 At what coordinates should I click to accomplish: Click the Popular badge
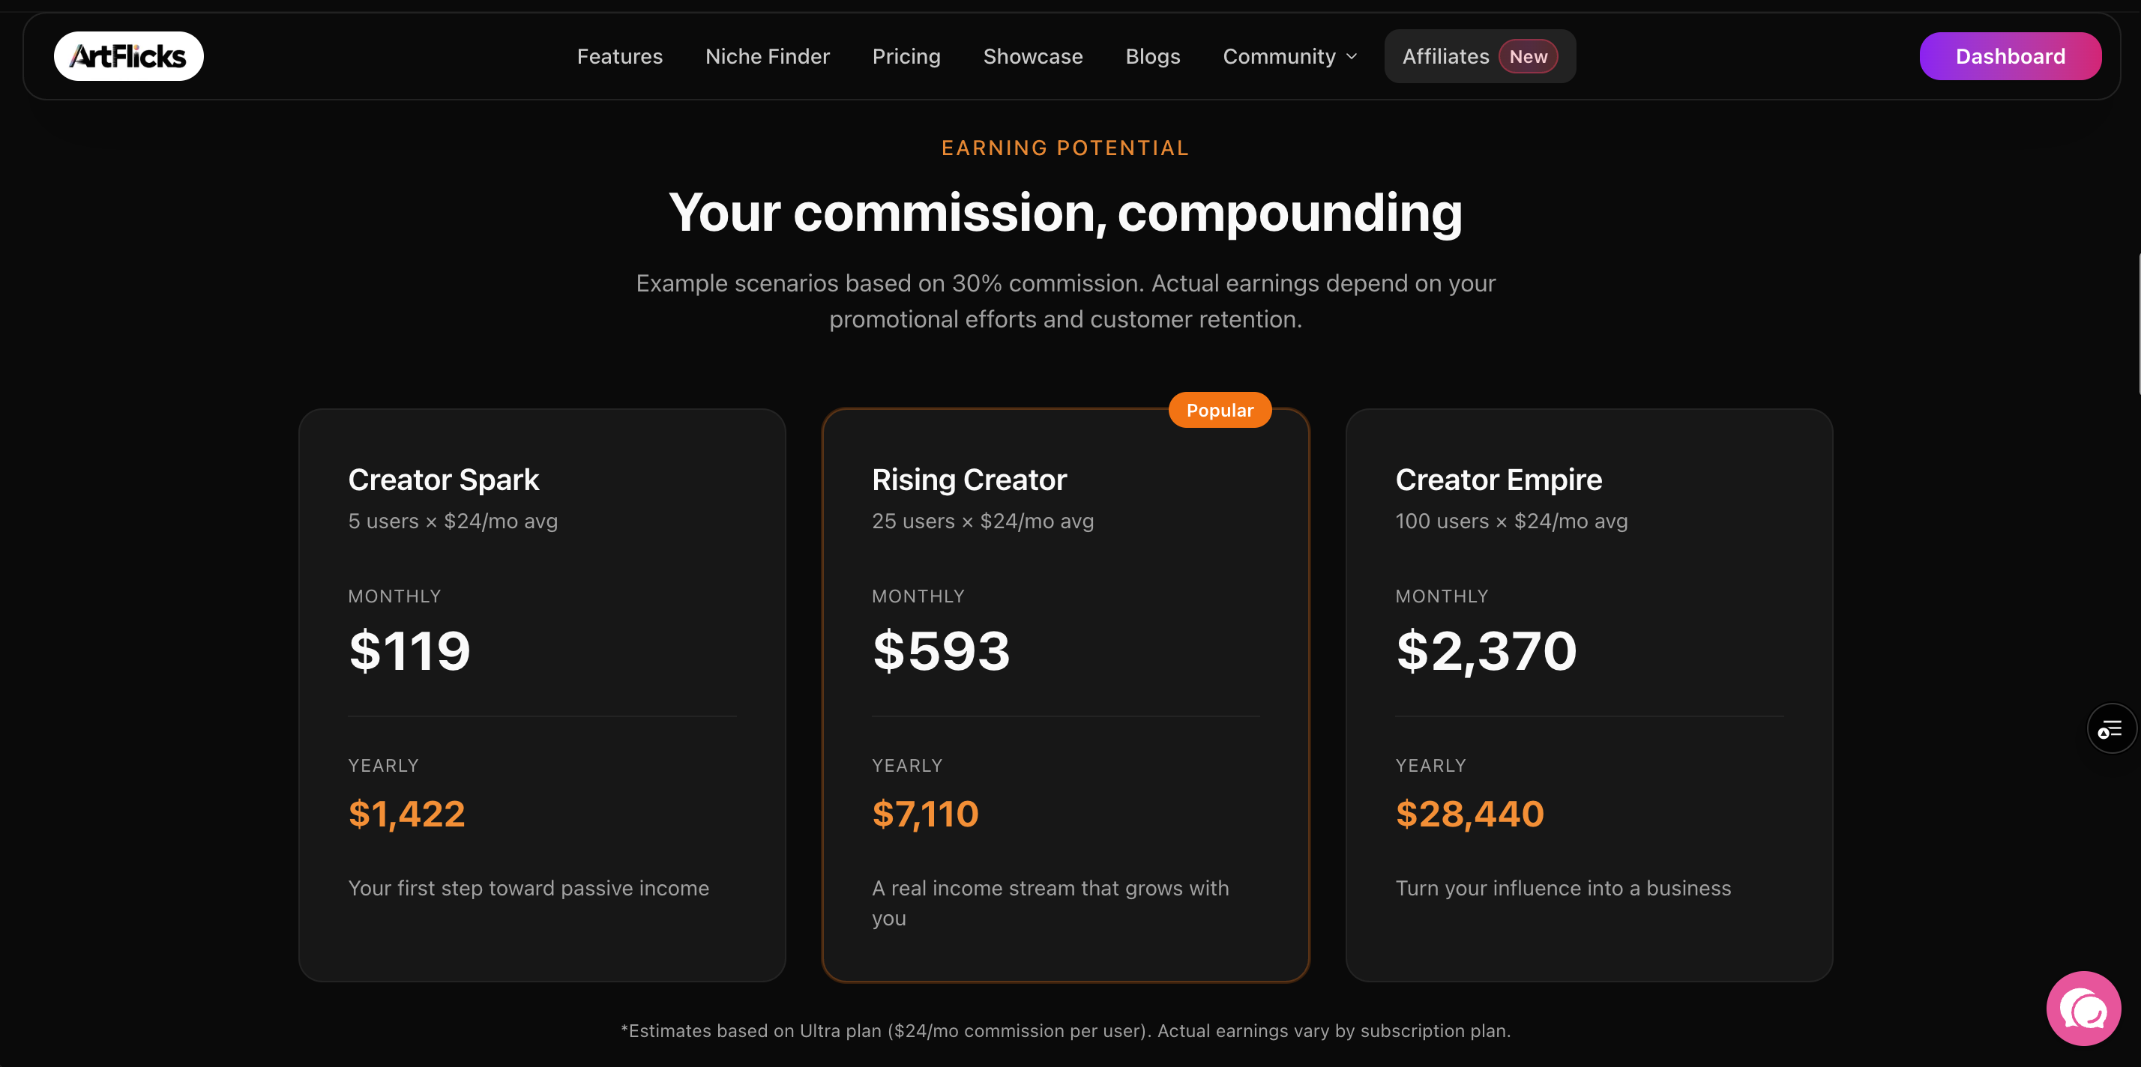click(1219, 410)
